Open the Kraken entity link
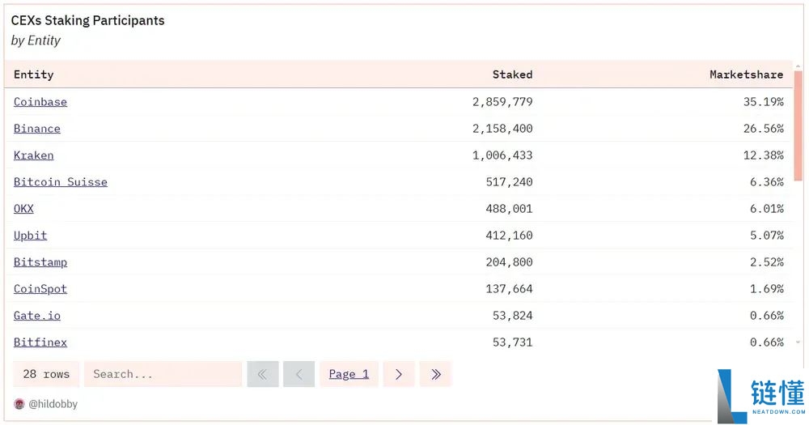 point(33,155)
